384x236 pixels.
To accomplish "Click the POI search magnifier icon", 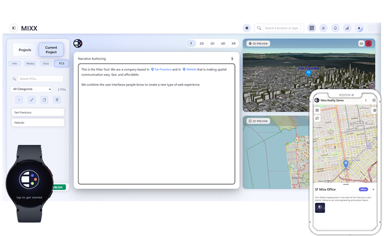I will coord(14,78).
